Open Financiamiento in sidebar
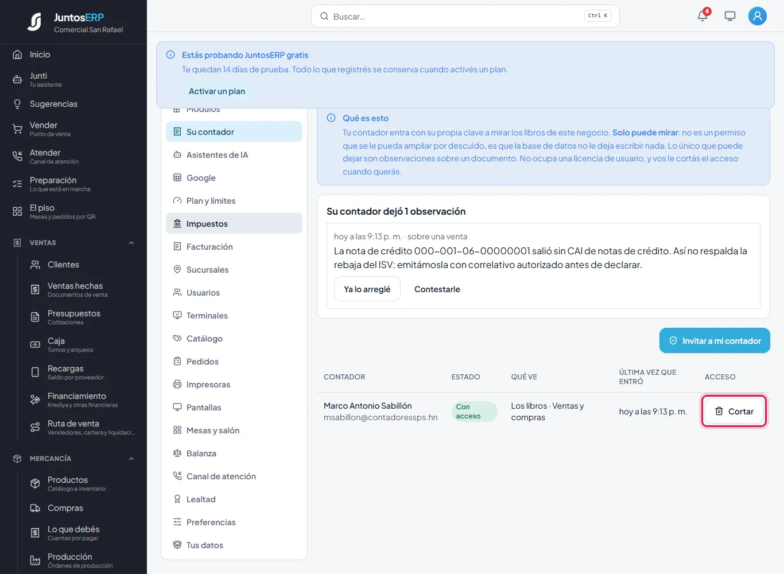The image size is (784, 574). 82,400
